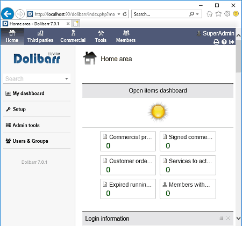This screenshot has width=242, height=226.
Task: Click the Login information move grid icon
Action: [221, 218]
